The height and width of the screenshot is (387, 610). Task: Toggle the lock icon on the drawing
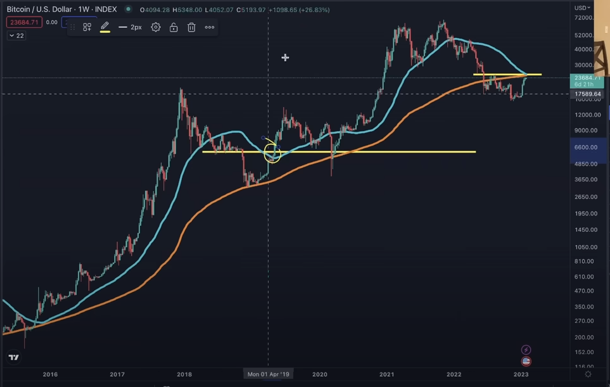click(174, 27)
